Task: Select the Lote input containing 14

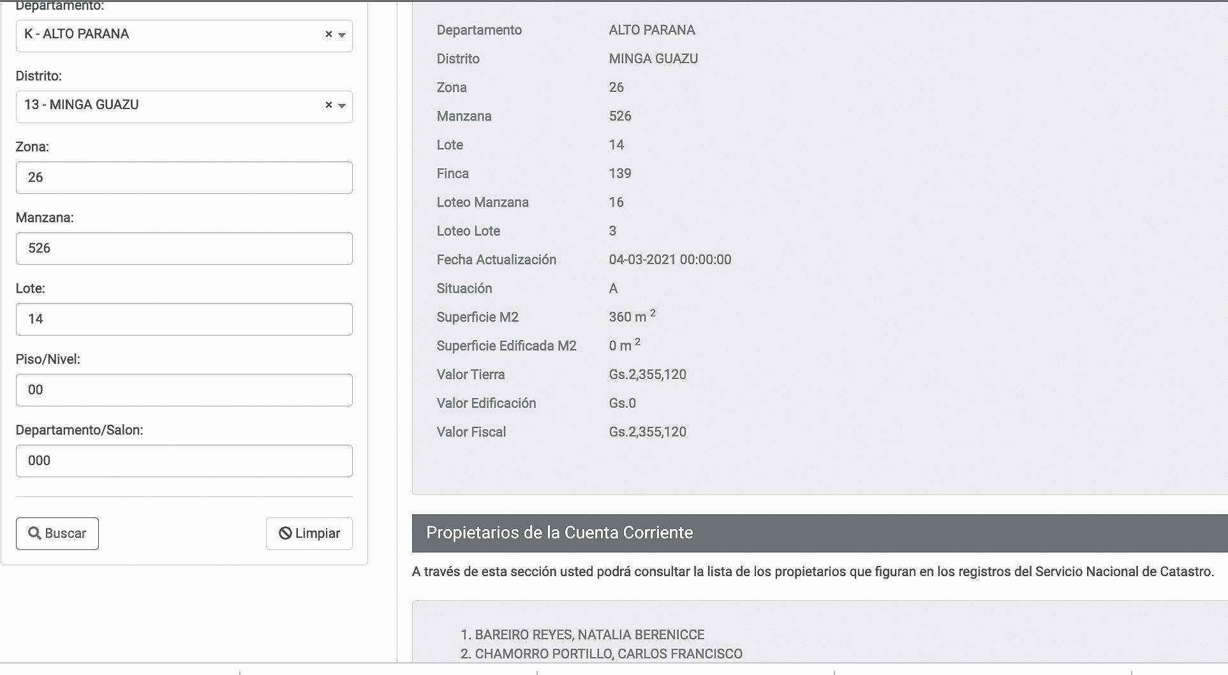Action: [x=184, y=319]
